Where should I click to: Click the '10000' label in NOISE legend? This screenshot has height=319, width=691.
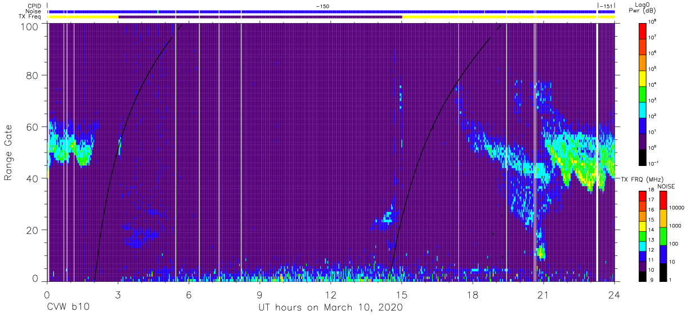click(677, 208)
